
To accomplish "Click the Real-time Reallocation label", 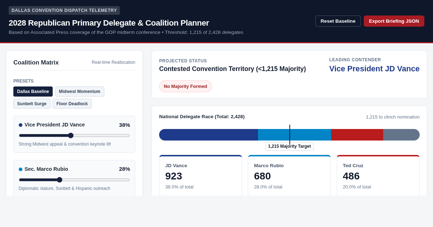I will pyautogui.click(x=113, y=62).
